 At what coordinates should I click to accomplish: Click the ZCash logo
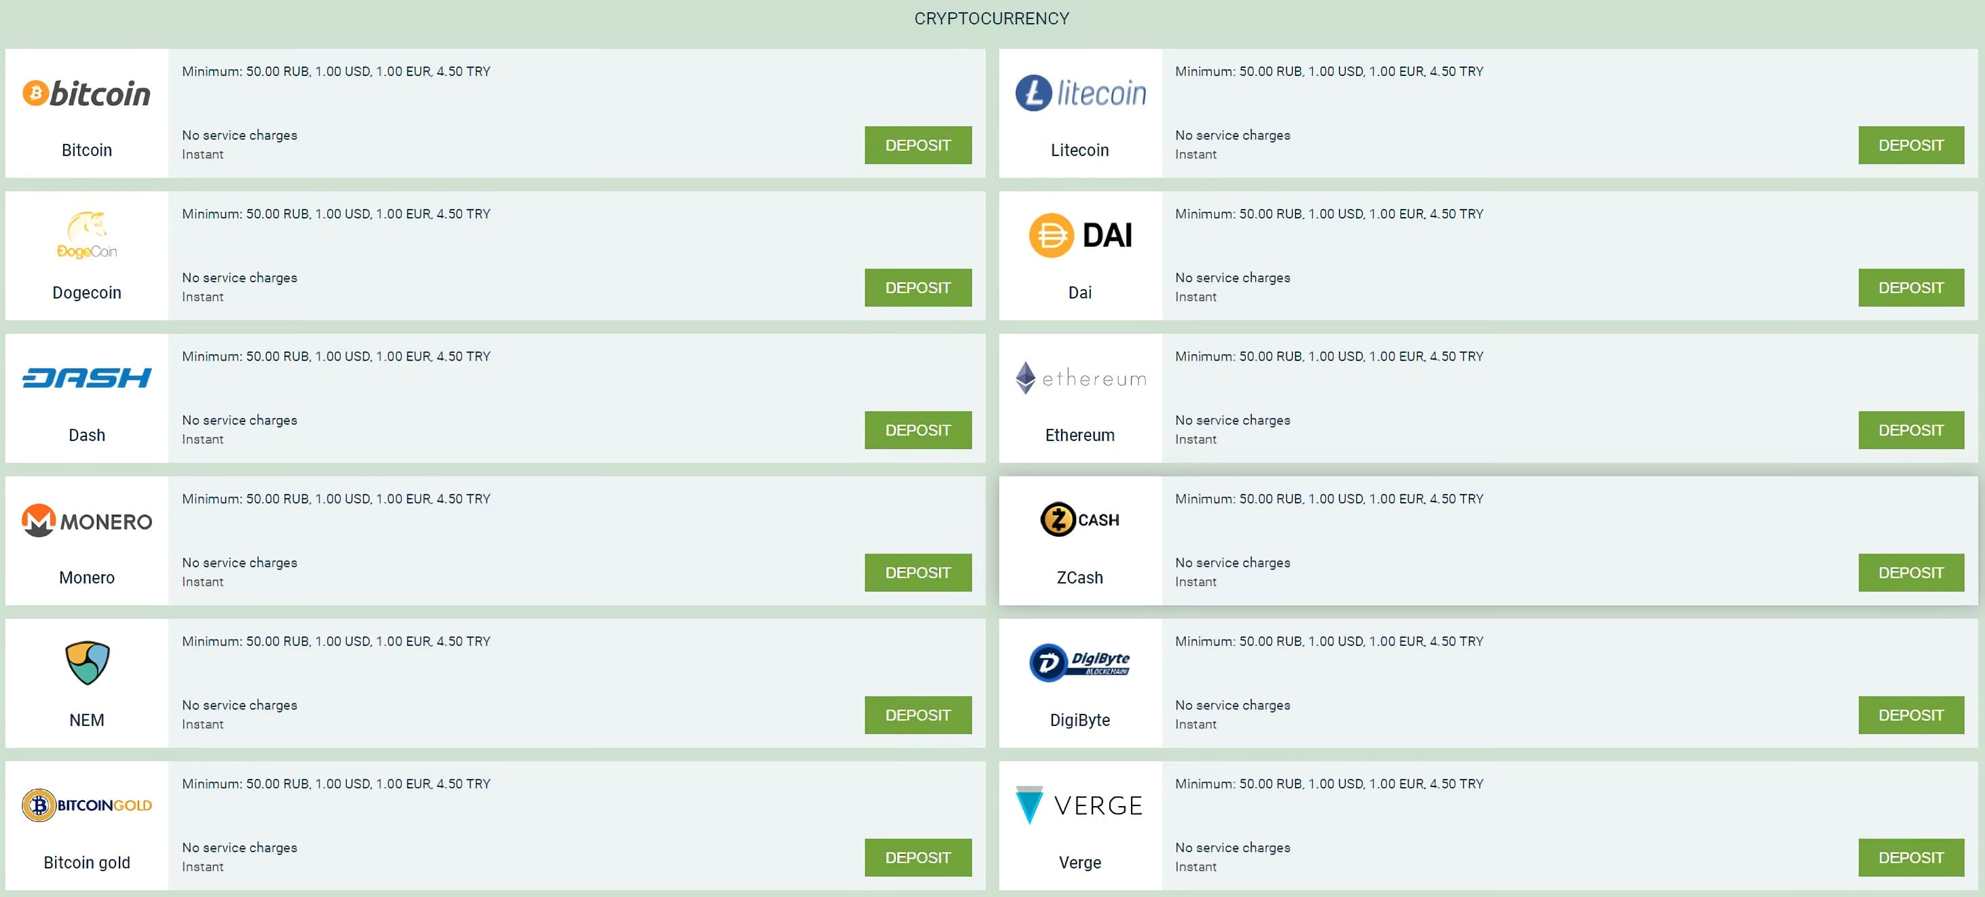pos(1079,518)
